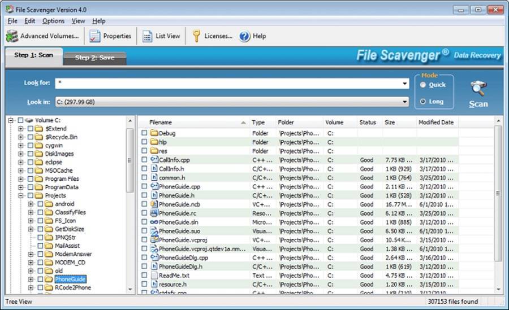Expand the Look for dropdown arrow

(404, 84)
